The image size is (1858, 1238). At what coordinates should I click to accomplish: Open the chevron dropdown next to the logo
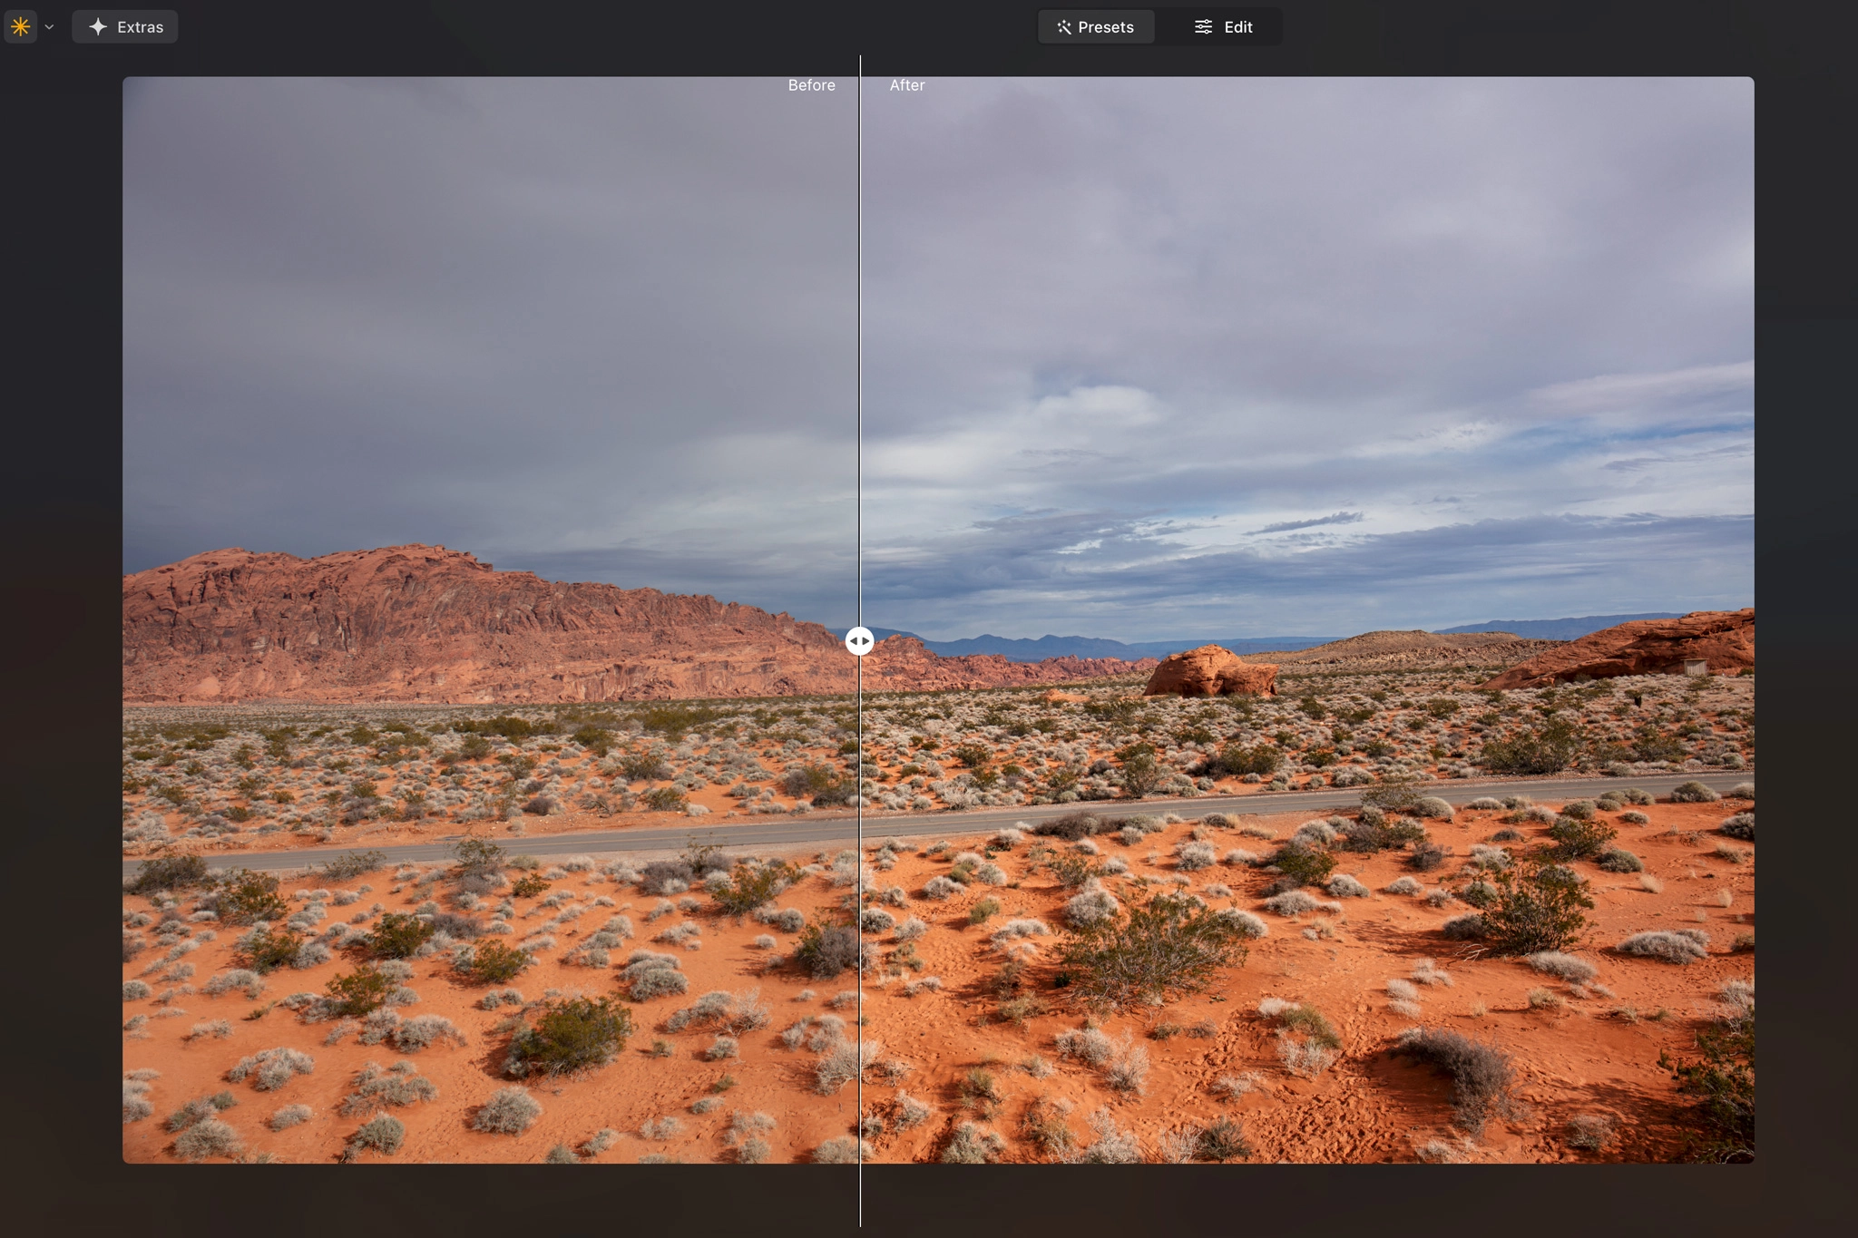click(x=50, y=26)
